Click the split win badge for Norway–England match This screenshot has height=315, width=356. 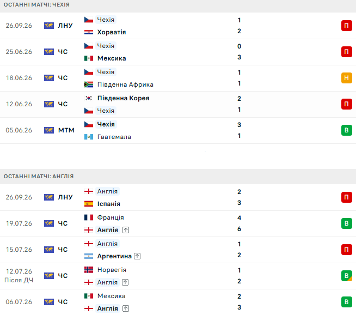[x=346, y=275]
